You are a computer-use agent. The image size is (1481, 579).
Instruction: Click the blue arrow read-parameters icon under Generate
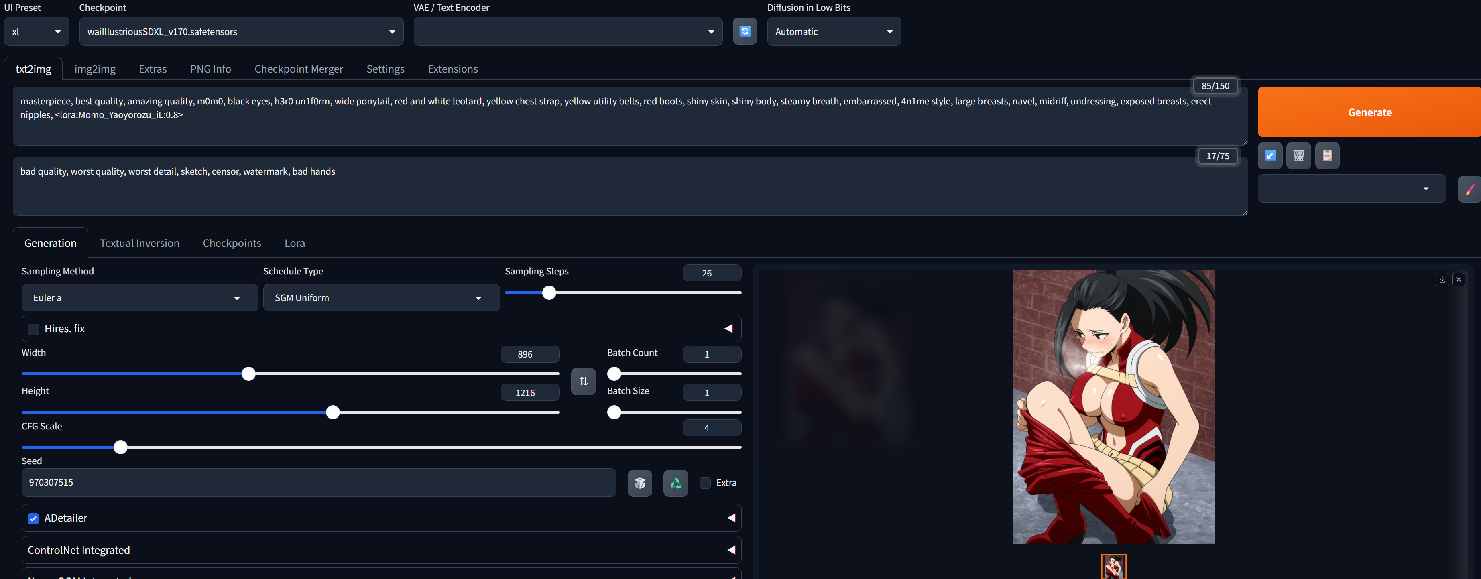pyautogui.click(x=1270, y=156)
